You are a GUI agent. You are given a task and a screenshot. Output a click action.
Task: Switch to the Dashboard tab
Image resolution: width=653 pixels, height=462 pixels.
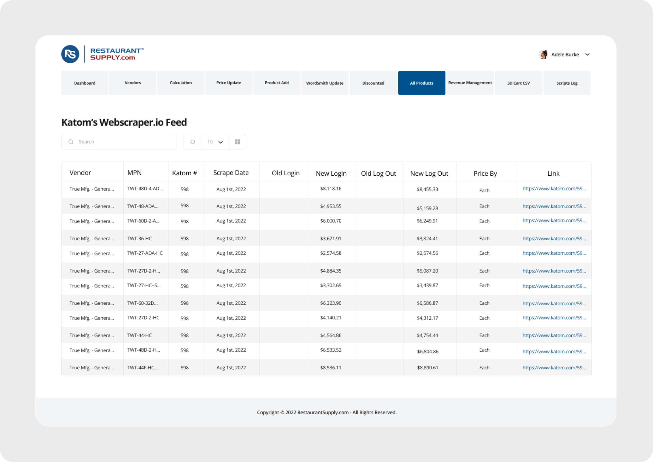(84, 83)
